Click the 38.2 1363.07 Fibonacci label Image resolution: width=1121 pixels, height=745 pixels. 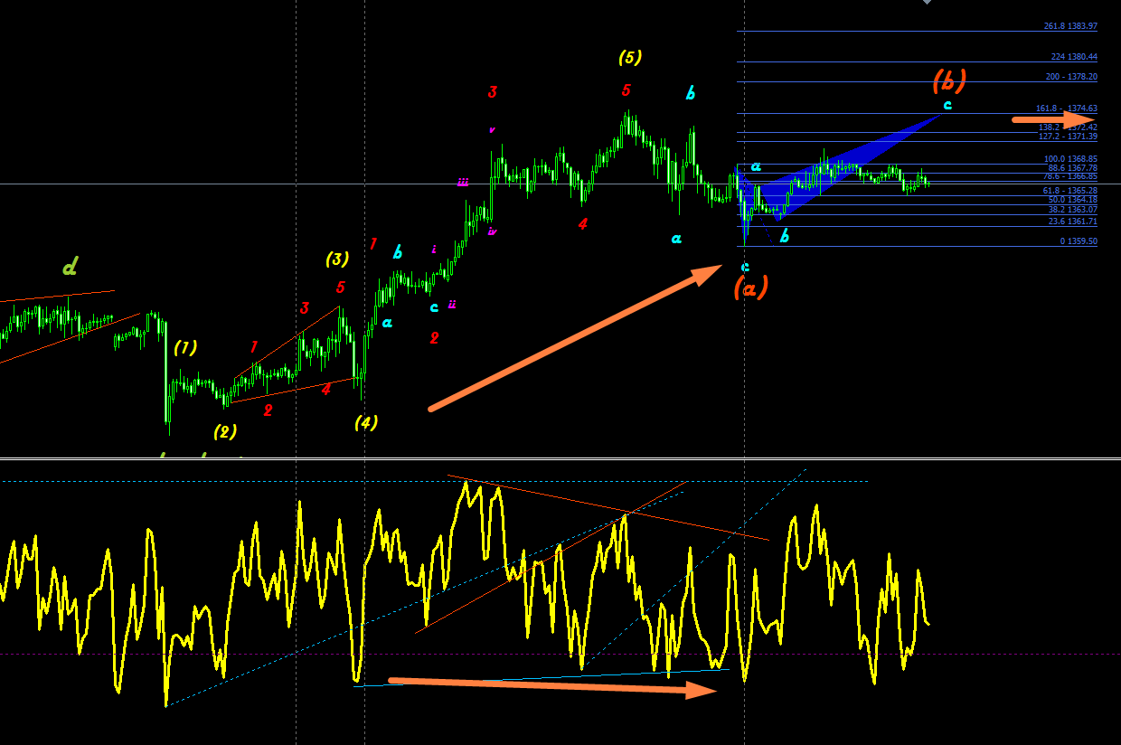pos(1072,210)
